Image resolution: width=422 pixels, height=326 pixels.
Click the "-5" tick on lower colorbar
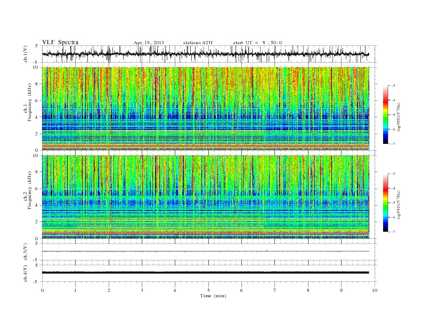(393, 202)
